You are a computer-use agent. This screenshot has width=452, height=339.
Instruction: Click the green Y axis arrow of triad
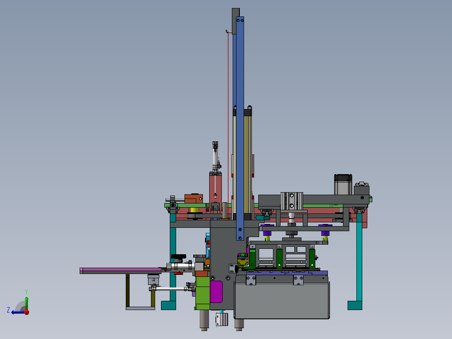click(x=26, y=302)
